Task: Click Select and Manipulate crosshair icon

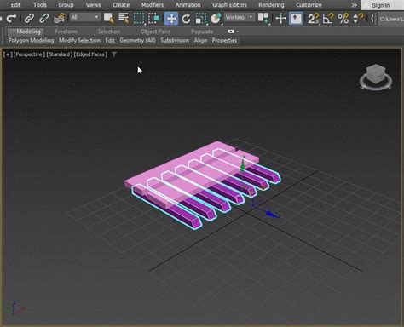Action: point(280,19)
